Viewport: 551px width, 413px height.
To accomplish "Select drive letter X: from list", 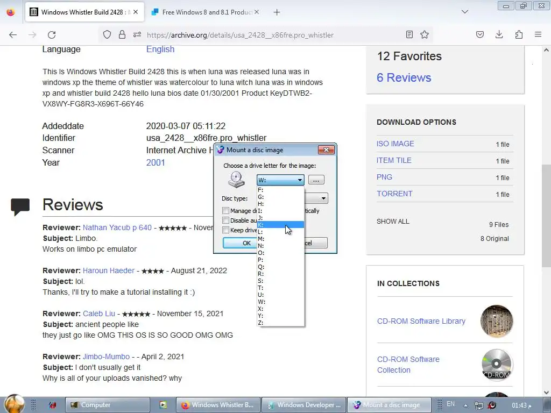I will pyautogui.click(x=280, y=309).
